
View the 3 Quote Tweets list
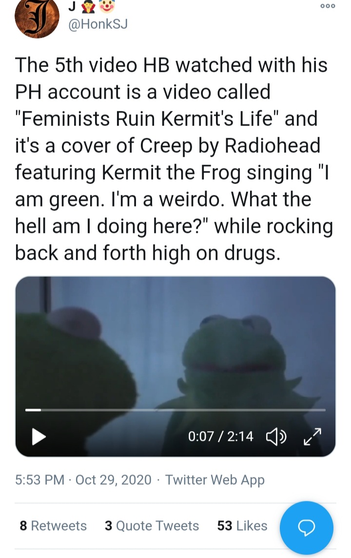click(x=152, y=526)
